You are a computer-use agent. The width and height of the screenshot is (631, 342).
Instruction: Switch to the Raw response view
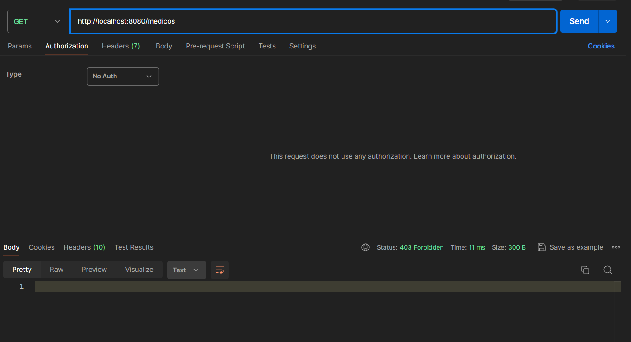click(x=57, y=270)
